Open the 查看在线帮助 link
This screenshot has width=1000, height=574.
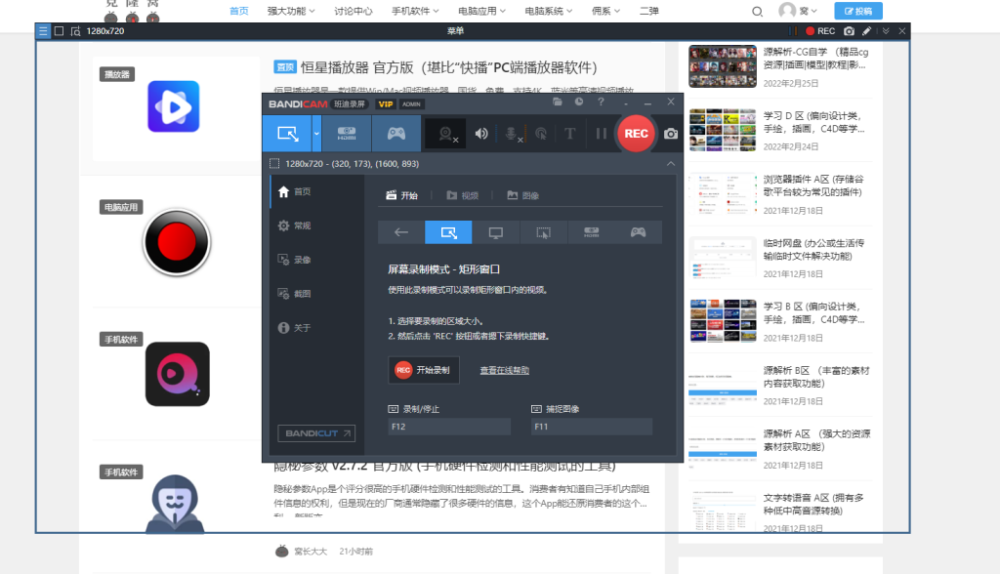pos(505,370)
